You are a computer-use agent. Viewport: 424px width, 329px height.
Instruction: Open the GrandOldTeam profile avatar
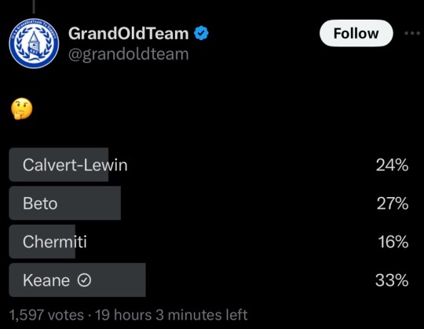pyautogui.click(x=34, y=43)
